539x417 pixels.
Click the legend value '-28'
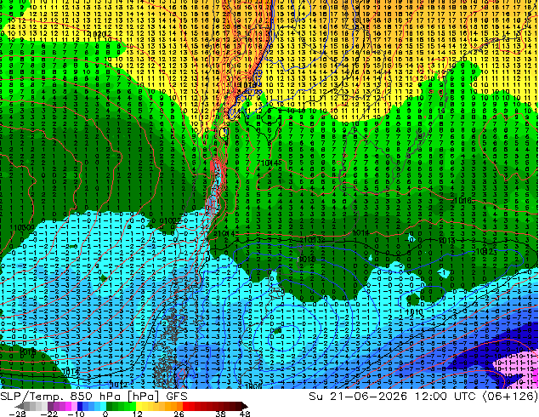[x=17, y=414]
